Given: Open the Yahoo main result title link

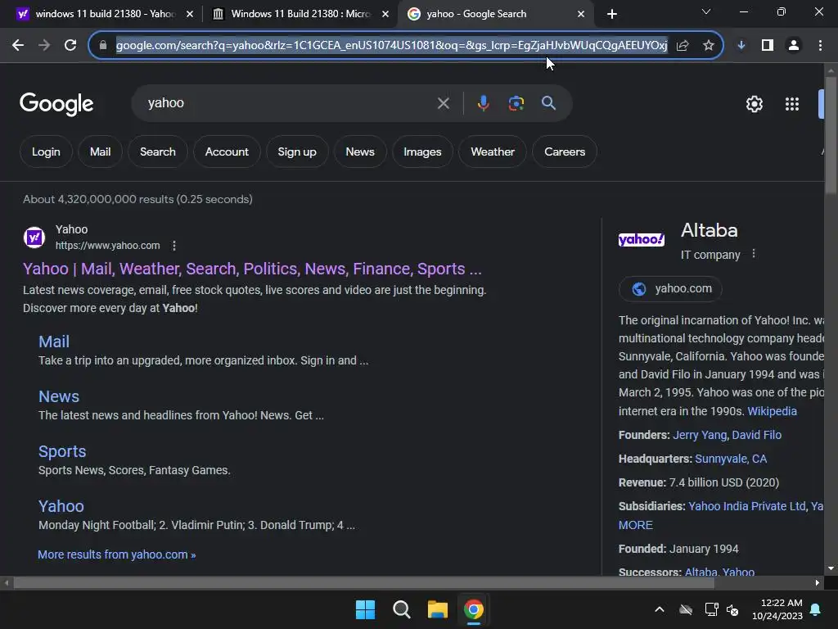Looking at the screenshot, I should [252, 269].
